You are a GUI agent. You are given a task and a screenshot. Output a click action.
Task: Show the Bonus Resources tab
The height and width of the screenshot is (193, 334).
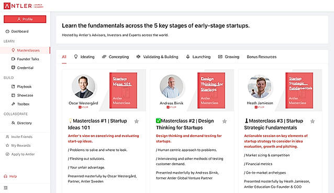pos(262,57)
